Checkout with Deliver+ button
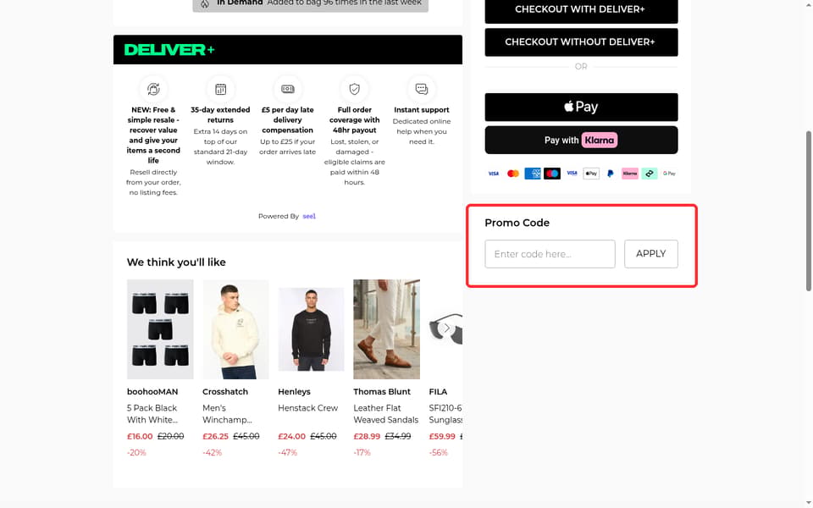The height and width of the screenshot is (508, 813). click(x=581, y=10)
